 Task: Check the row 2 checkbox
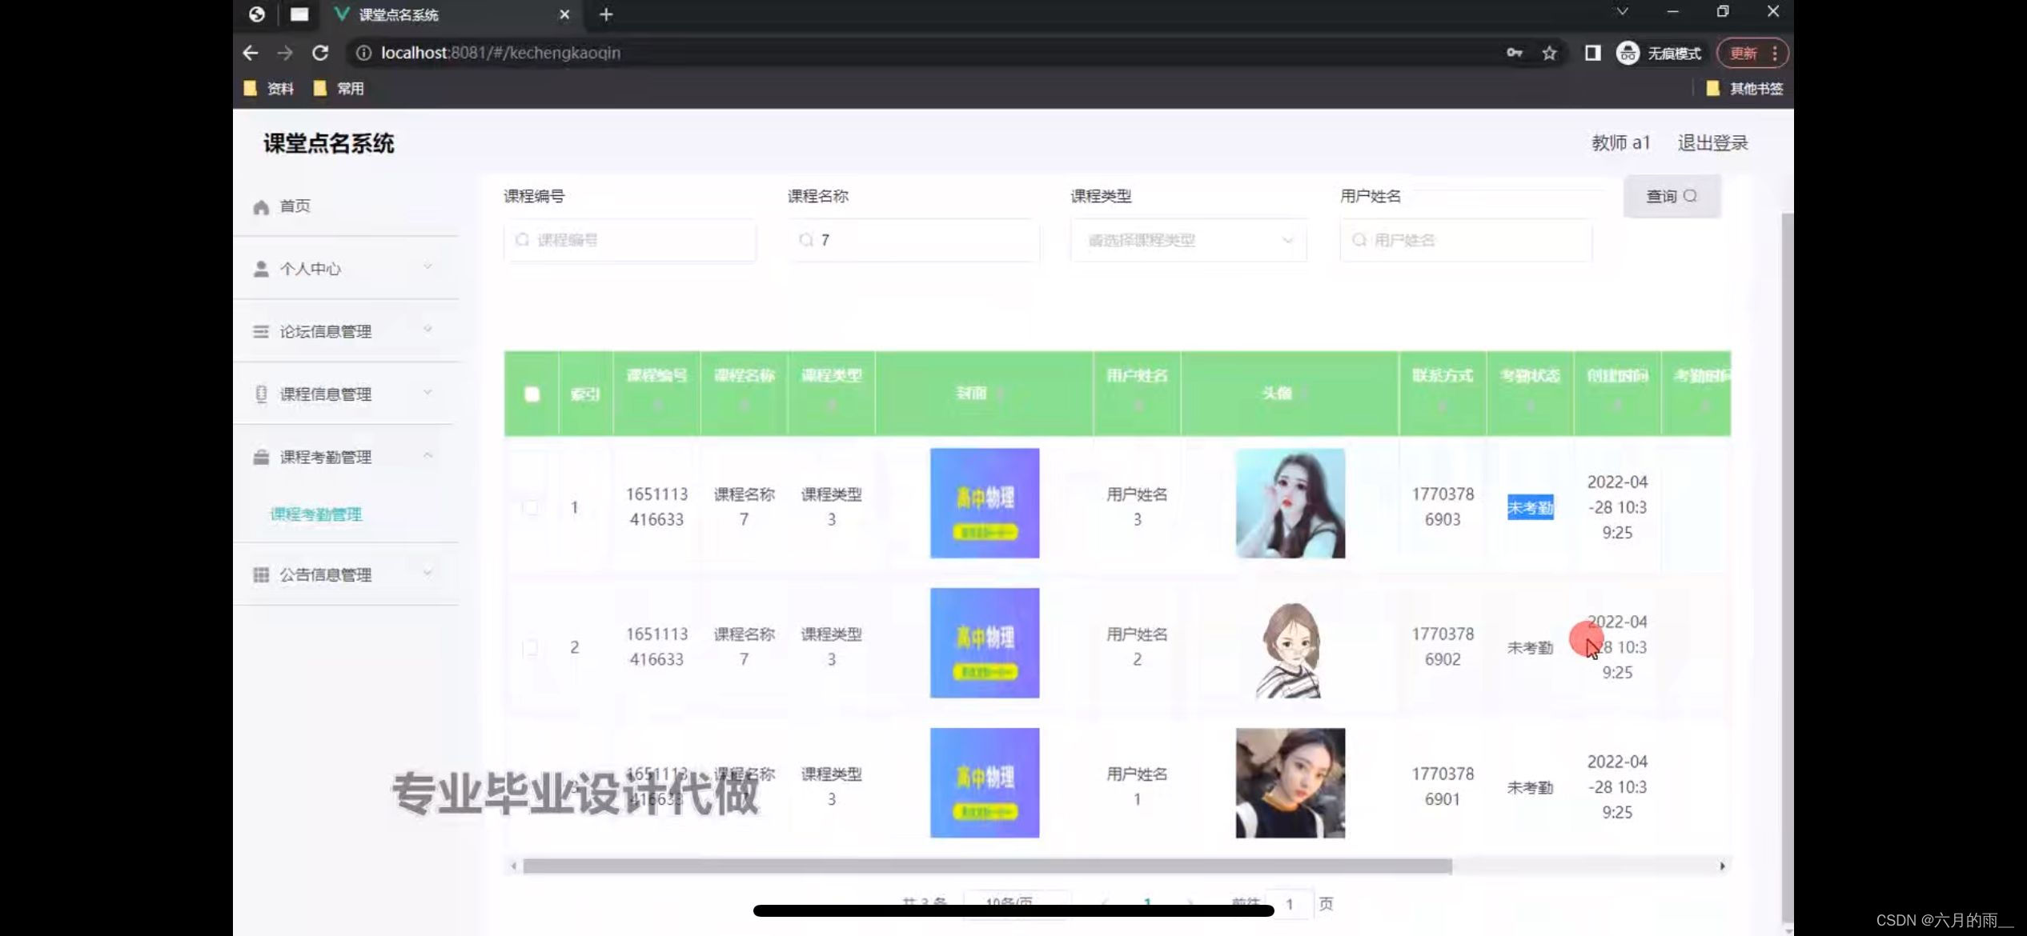[530, 647]
